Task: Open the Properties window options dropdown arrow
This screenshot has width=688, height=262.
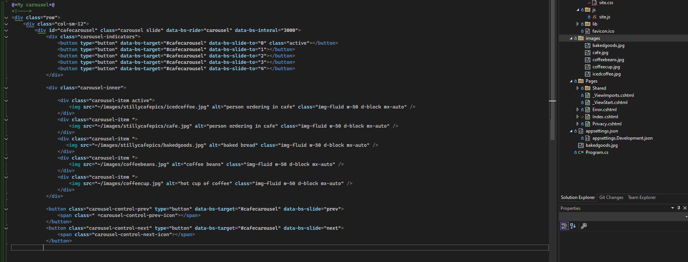Action: coord(673,208)
